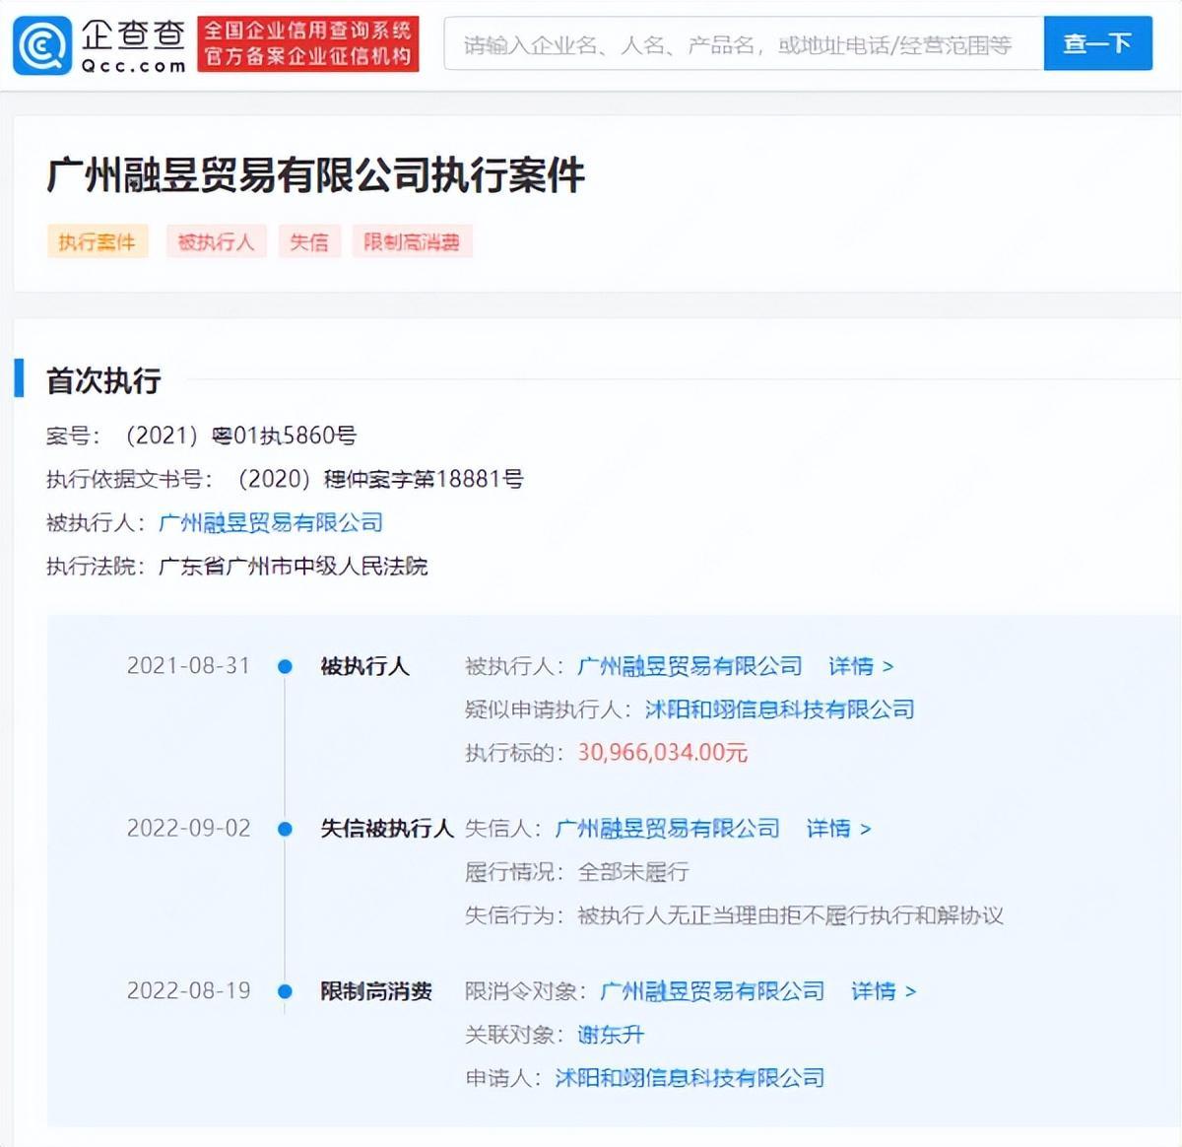Select the 限制高消费 tag
This screenshot has height=1147, width=1182.
click(412, 241)
